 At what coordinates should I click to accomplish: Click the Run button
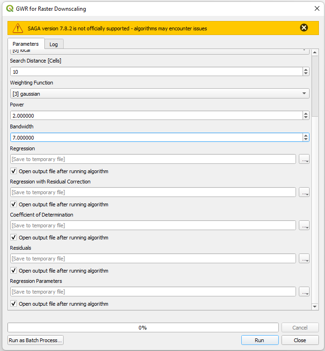pyautogui.click(x=260, y=340)
